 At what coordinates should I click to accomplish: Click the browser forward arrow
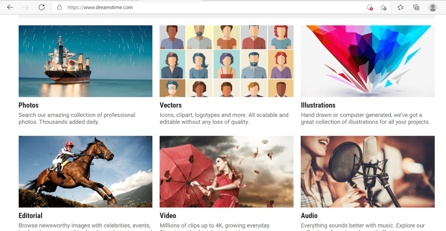[26, 7]
